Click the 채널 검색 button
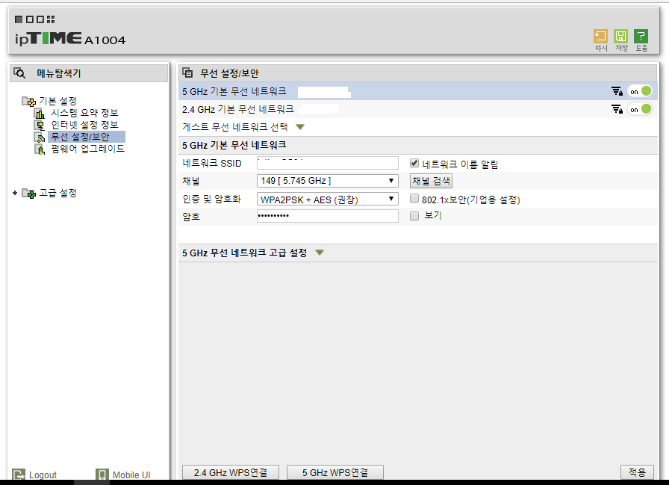The image size is (669, 485). click(431, 181)
